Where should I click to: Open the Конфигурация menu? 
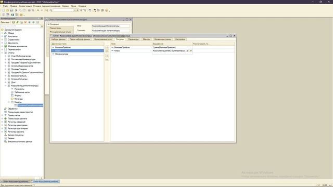(25, 6)
